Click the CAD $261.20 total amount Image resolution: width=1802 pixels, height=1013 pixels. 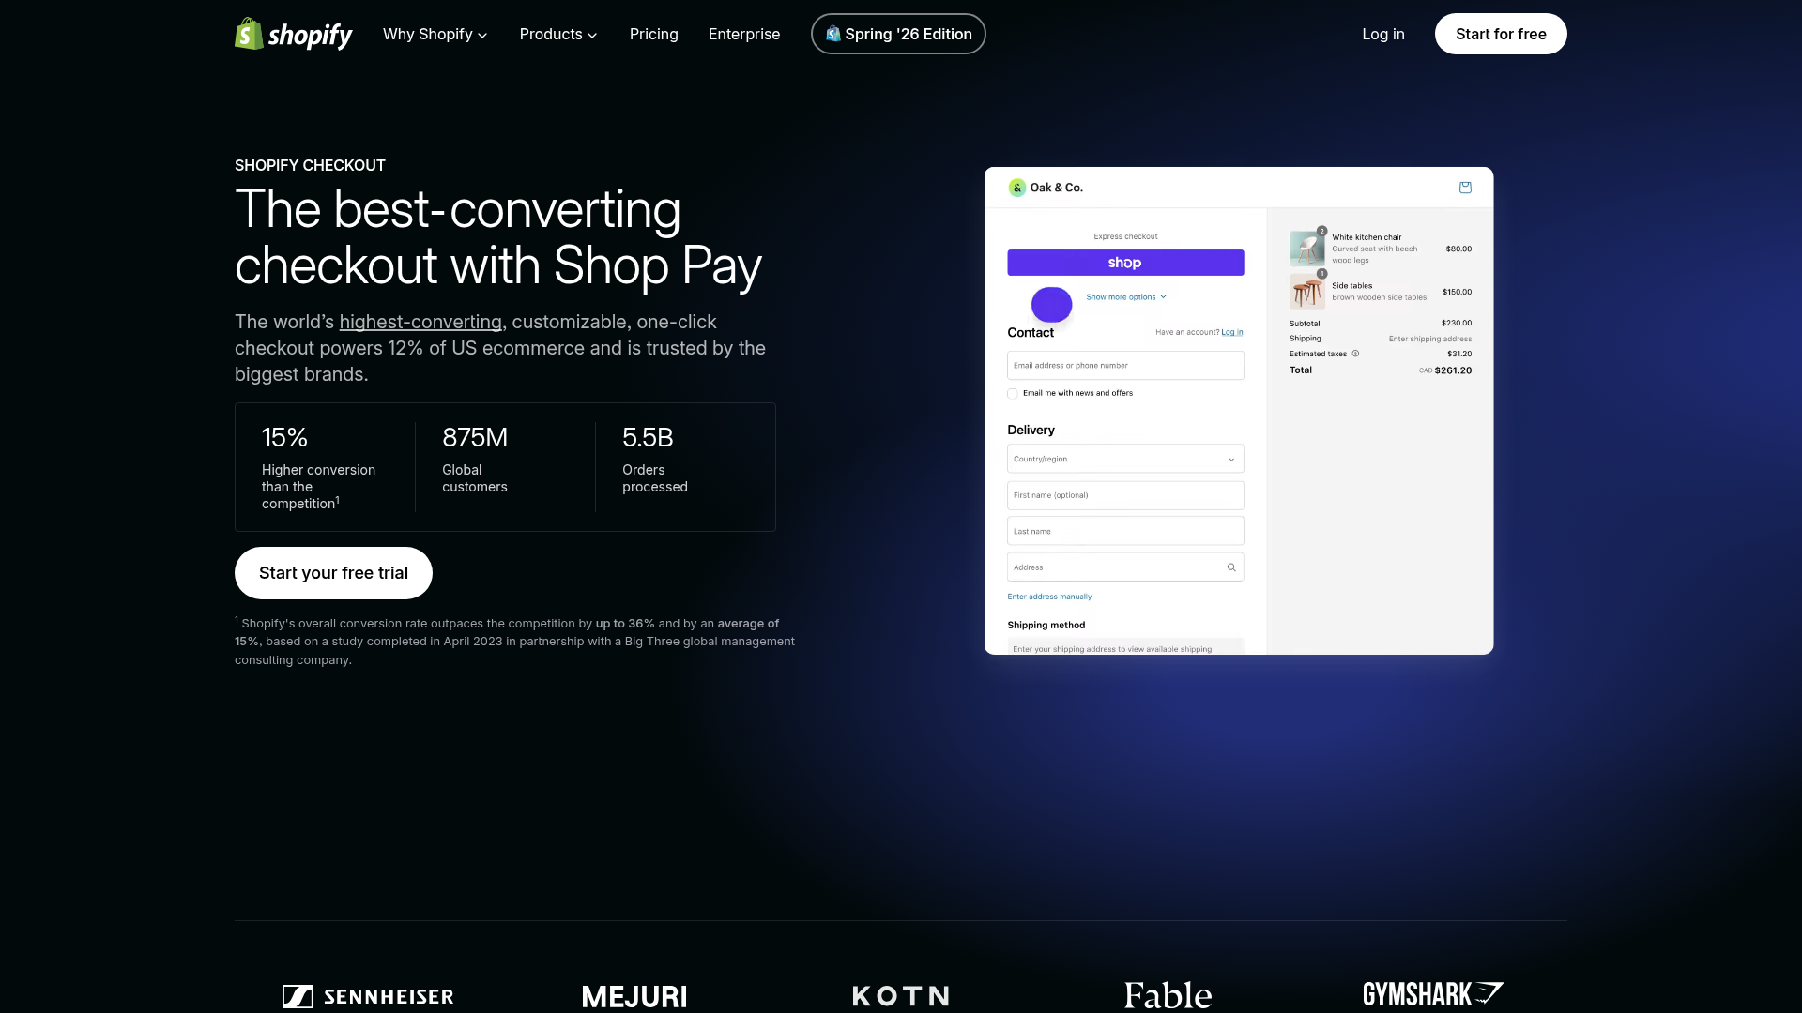(x=1445, y=370)
